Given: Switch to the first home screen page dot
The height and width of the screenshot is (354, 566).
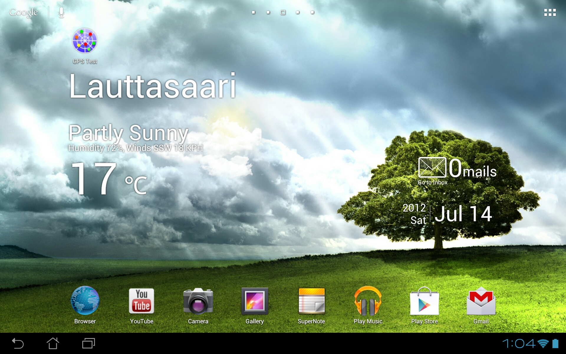Looking at the screenshot, I should [254, 12].
